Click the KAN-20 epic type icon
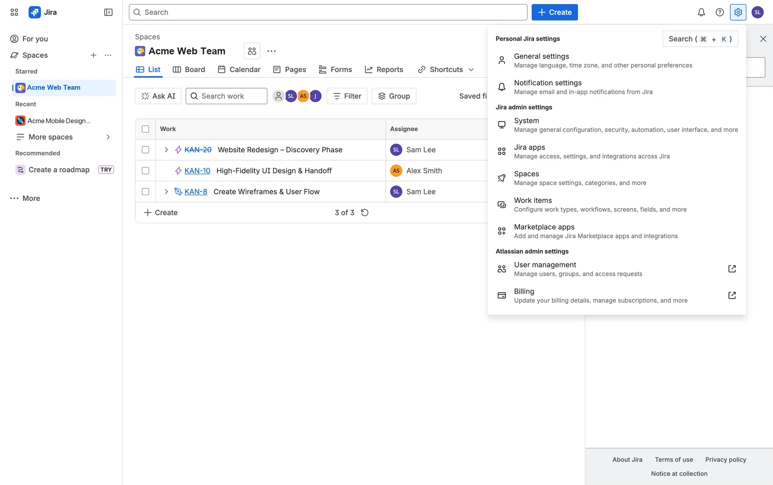 (178, 150)
